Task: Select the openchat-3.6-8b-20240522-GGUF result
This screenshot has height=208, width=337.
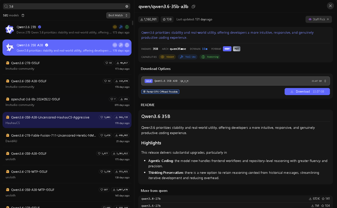Action: pyautogui.click(x=67, y=102)
